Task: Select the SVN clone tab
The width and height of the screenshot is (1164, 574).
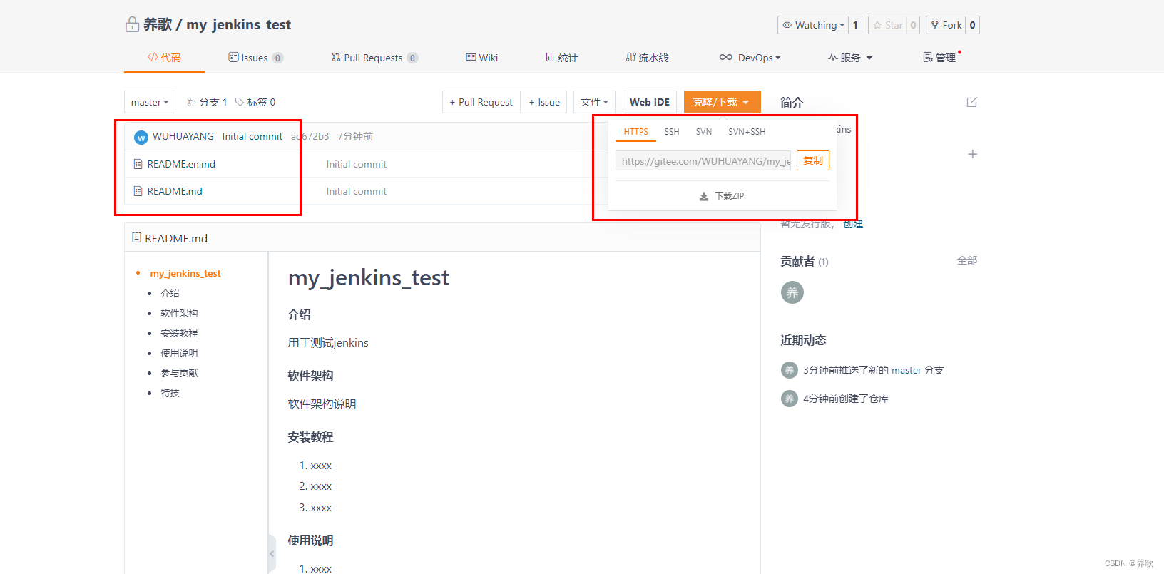Action: 704,132
